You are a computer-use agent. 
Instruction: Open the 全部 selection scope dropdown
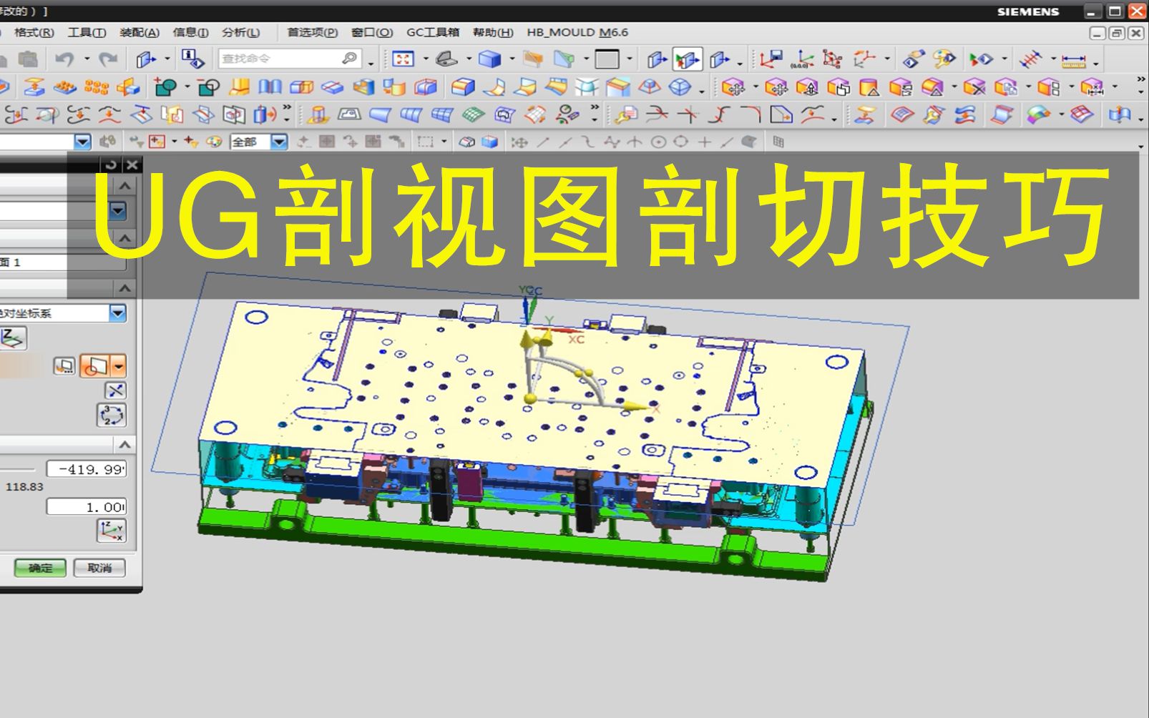pos(280,142)
